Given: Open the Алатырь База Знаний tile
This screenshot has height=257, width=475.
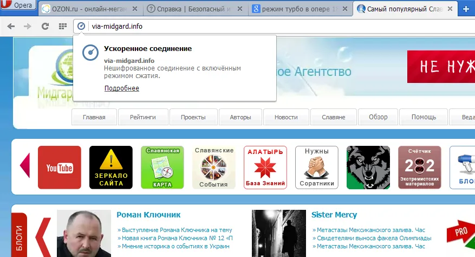Looking at the screenshot, I should [x=265, y=168].
